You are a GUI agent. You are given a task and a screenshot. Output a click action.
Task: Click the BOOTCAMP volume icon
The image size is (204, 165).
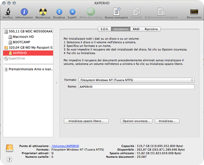(10, 42)
